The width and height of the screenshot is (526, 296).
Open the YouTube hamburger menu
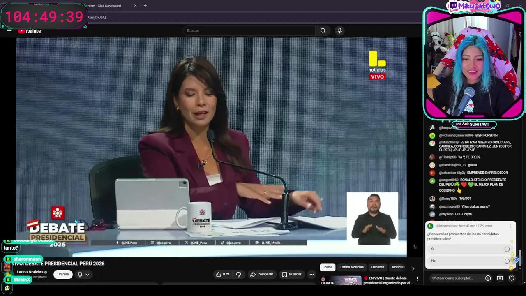point(9,31)
